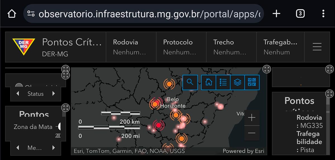
Task: Open the map legend panel
Action: pos(223,82)
